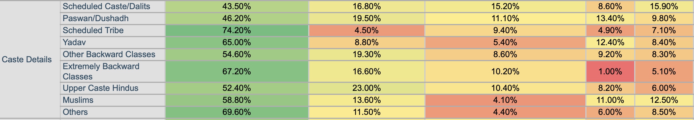
Task: Select the Paswan/Dushadh row label
Action: (x=96, y=18)
